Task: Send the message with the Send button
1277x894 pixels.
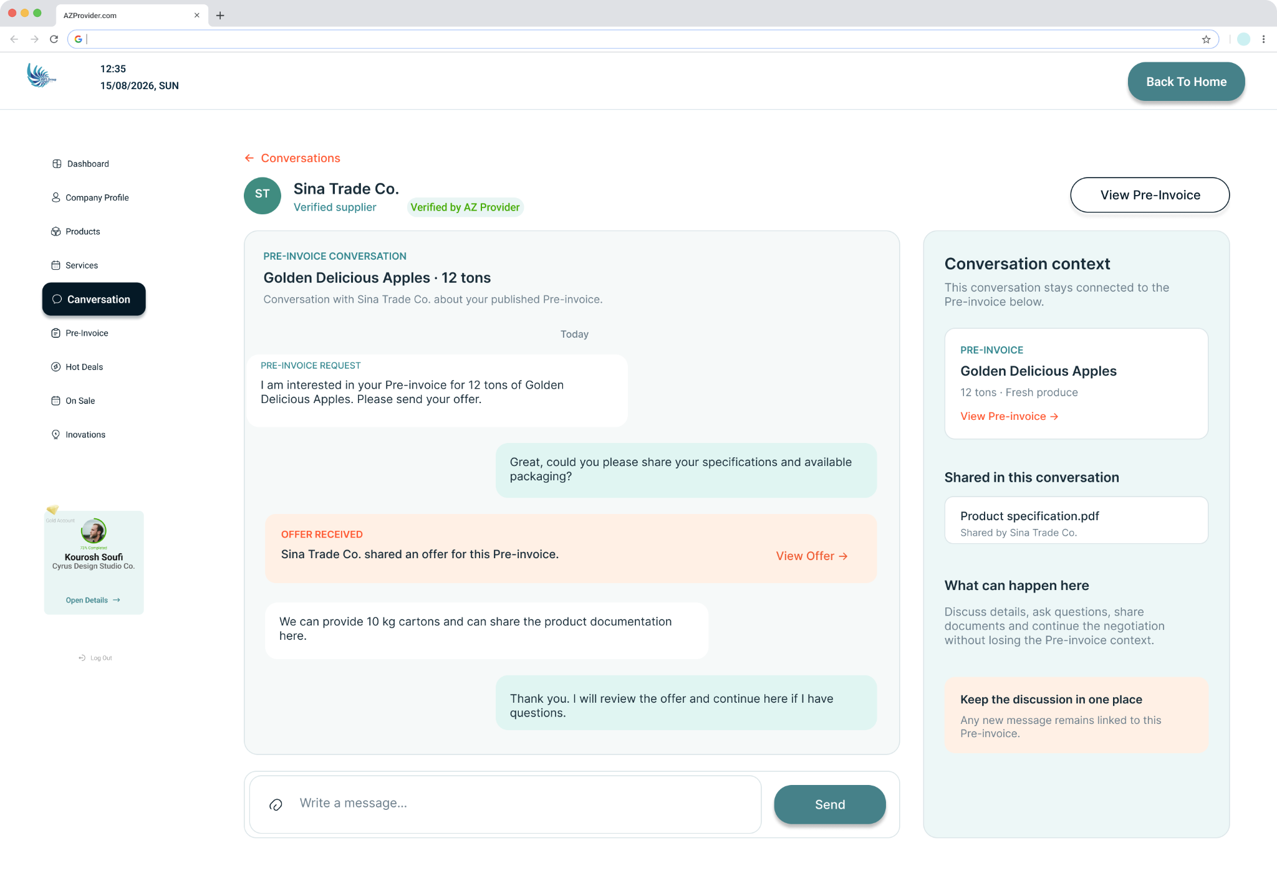Action: click(830, 804)
